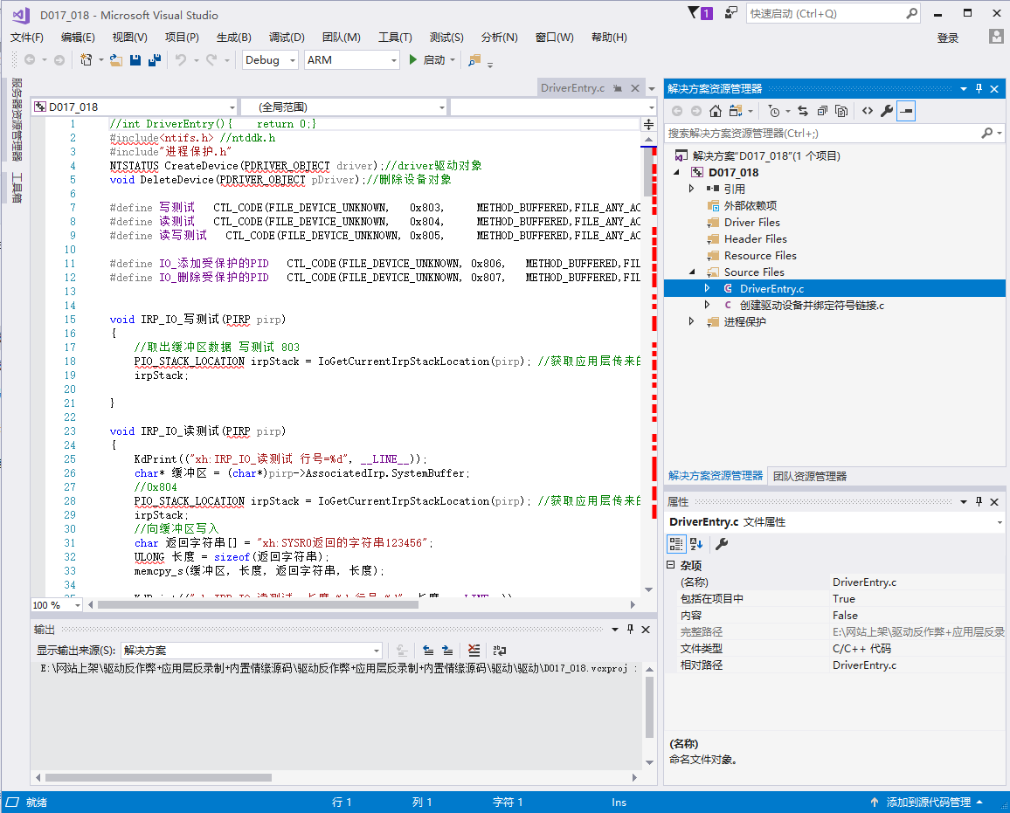Click the Clear All icon in Output panel
This screenshot has height=813, width=1010.
pos(474,651)
